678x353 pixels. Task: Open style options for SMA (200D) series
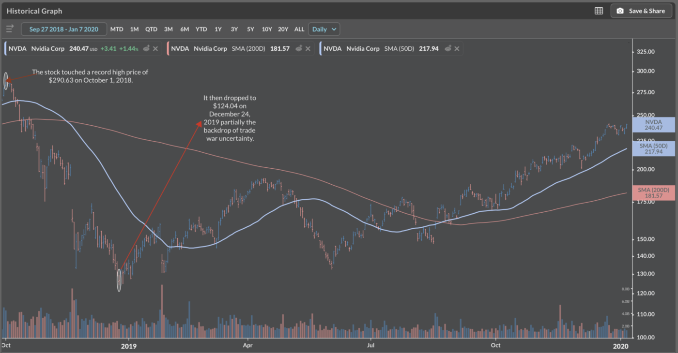(x=299, y=49)
